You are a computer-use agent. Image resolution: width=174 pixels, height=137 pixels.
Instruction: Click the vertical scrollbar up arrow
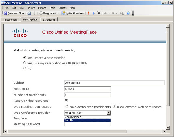click(168, 26)
